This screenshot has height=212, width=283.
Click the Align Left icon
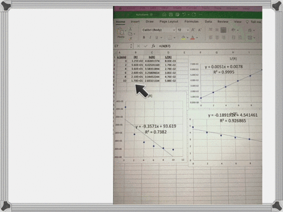[210, 38]
